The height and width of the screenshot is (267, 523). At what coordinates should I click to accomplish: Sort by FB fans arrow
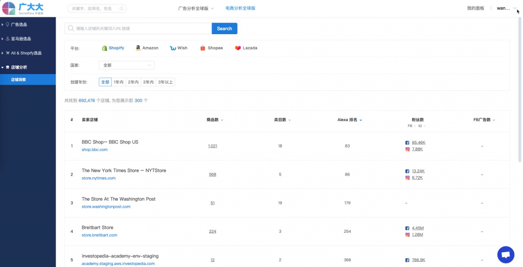pyautogui.click(x=415, y=126)
